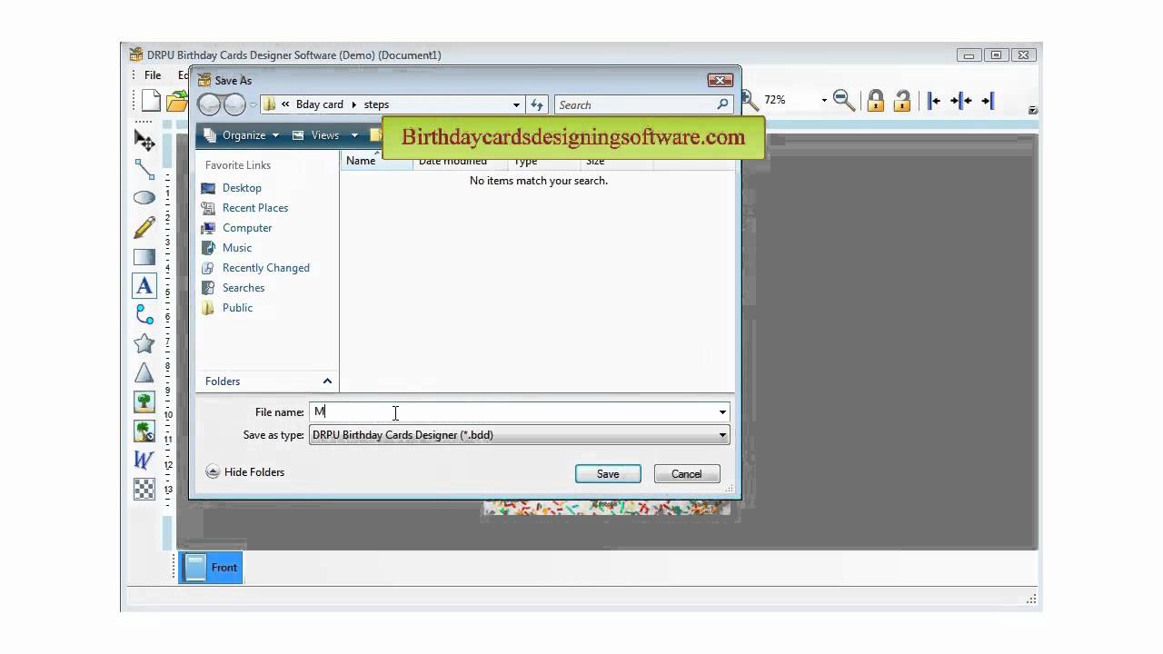
Task: Select the WordArt 'W' tool
Action: coord(144,460)
